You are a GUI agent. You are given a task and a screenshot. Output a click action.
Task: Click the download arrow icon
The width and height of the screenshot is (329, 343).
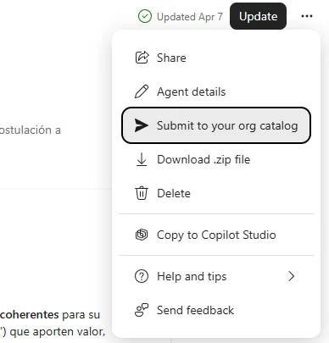[x=142, y=159]
